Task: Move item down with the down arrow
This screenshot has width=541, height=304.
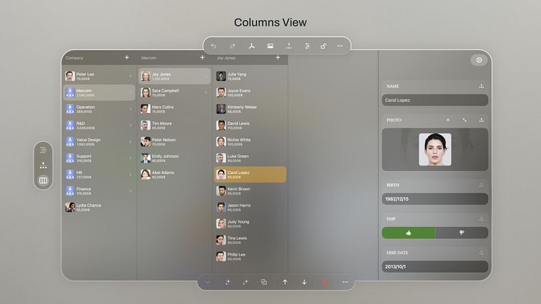Action: [x=304, y=282]
